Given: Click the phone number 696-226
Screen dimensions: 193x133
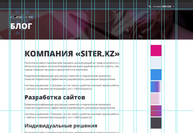Looking at the screenshot, I should (x=167, y=6).
